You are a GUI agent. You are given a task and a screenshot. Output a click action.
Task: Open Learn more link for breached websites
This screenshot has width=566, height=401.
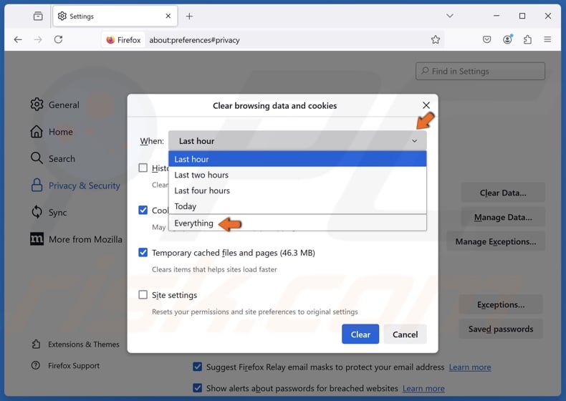tap(423, 388)
